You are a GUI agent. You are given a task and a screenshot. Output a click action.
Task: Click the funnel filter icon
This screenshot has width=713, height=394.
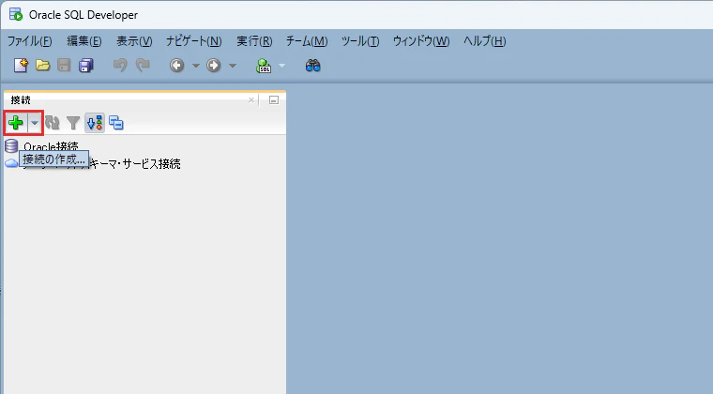pyautogui.click(x=73, y=123)
